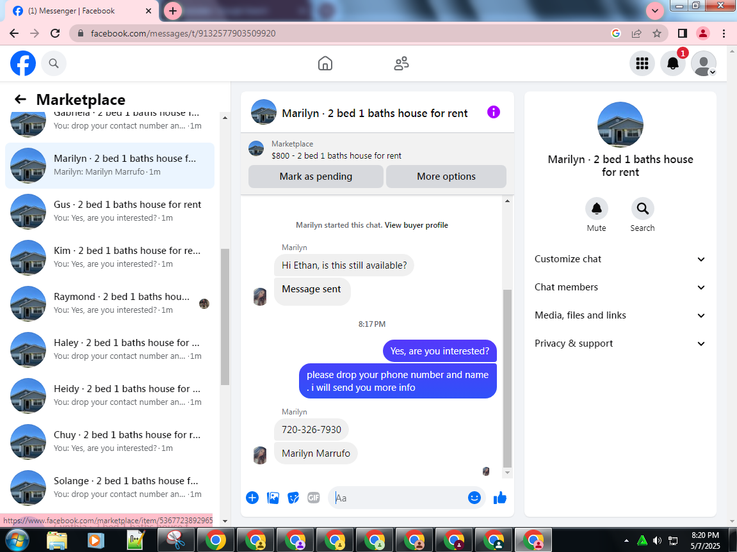The image size is (737, 552).
Task: Click the phone number message 720-326-7930
Action: [311, 429]
